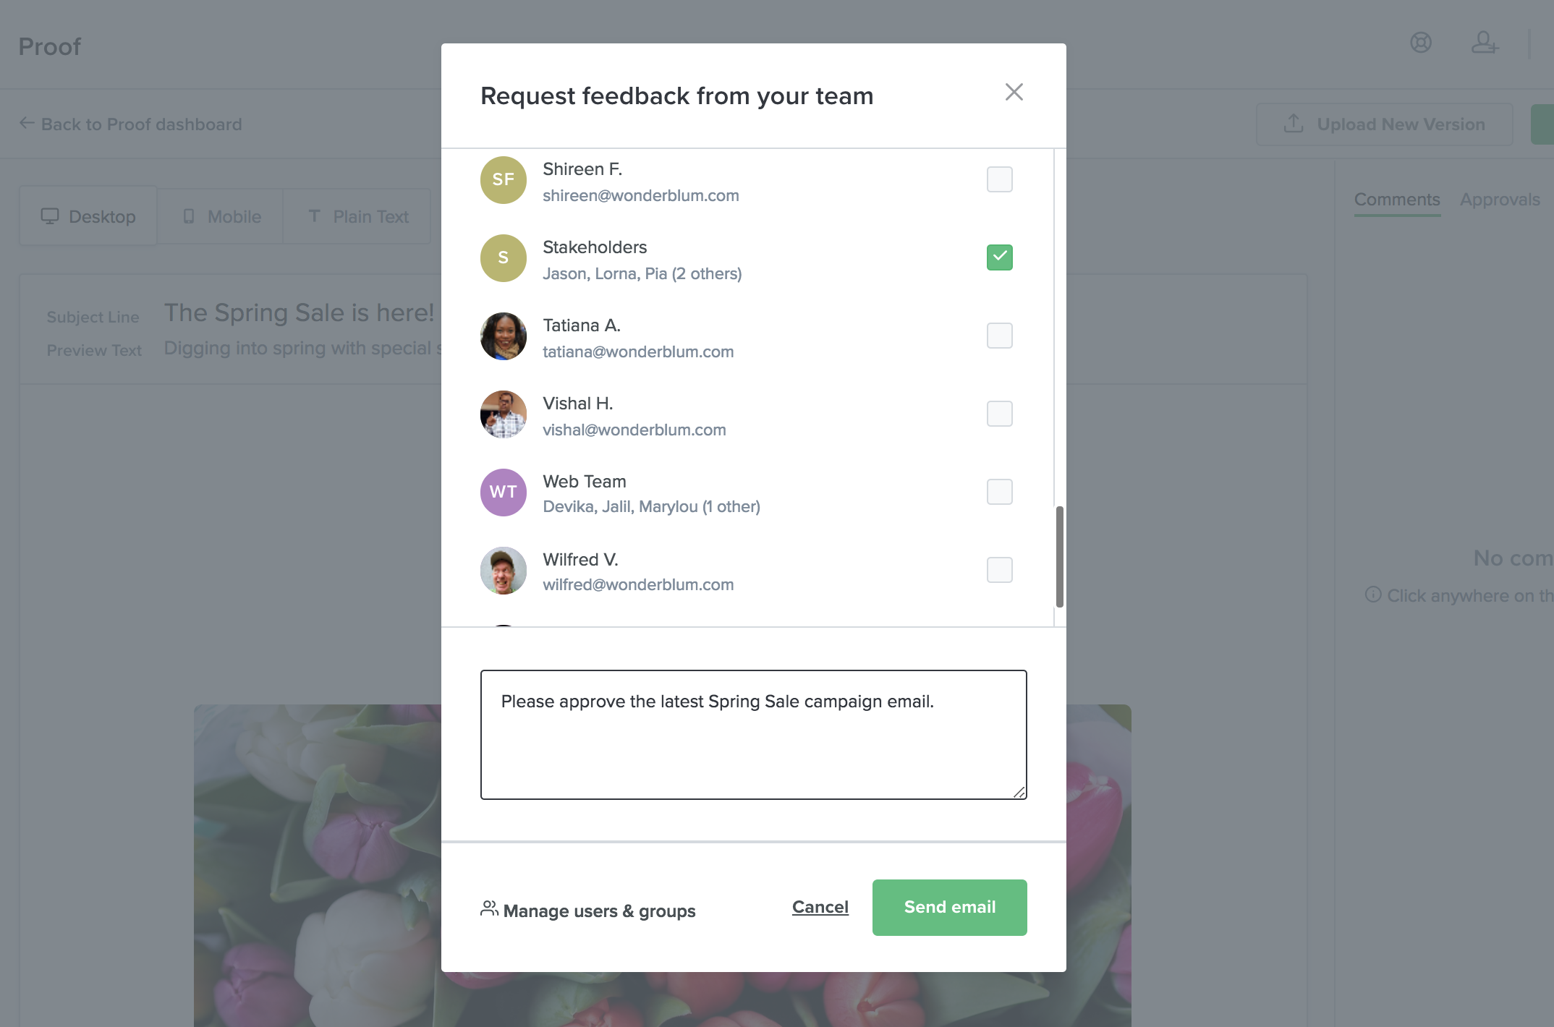Click Tatiana A.'s profile photo

click(x=503, y=336)
